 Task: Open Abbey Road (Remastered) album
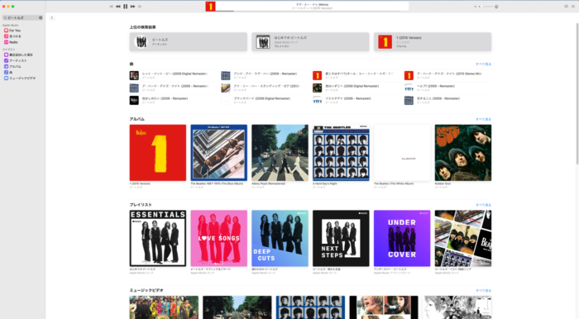click(x=280, y=153)
